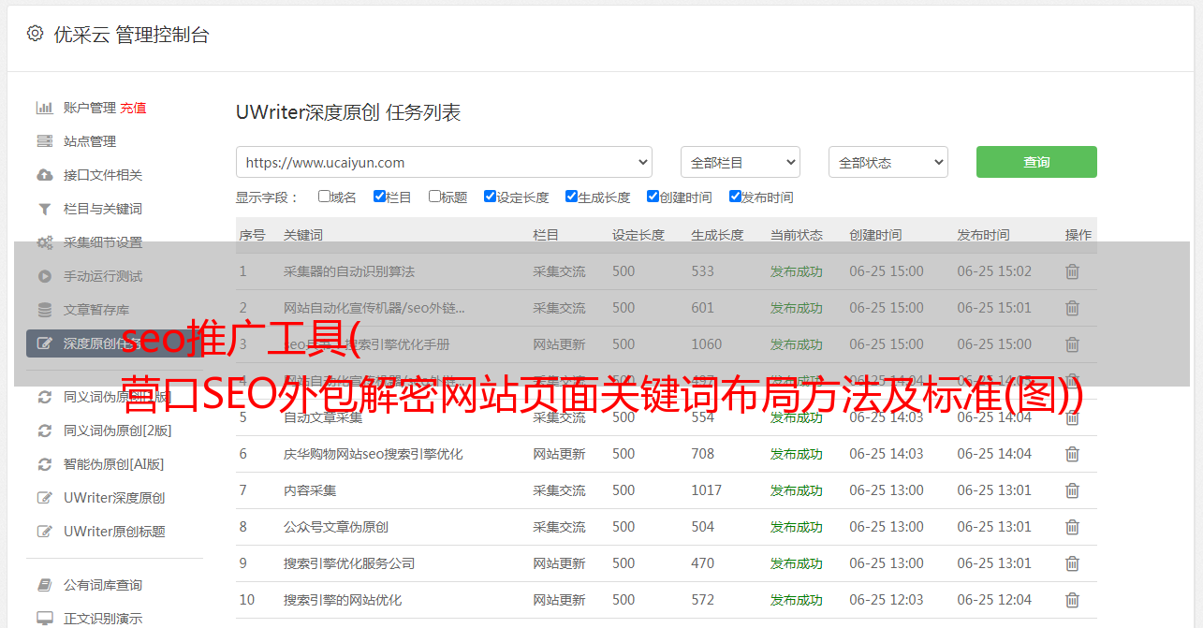Click 发布成功 status in row 6
1203x628 pixels.
(797, 454)
